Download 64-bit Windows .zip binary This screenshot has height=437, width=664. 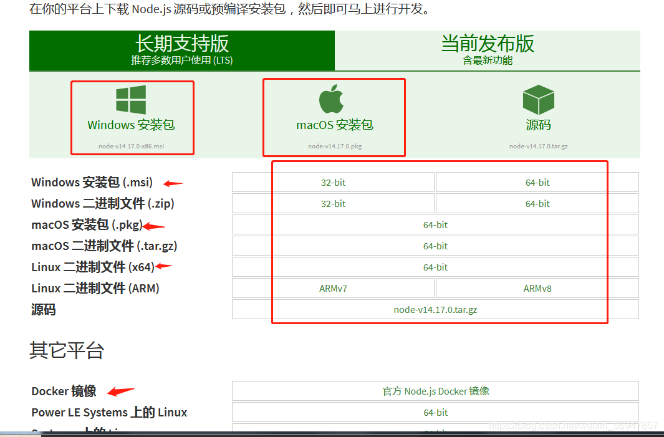tap(537, 204)
